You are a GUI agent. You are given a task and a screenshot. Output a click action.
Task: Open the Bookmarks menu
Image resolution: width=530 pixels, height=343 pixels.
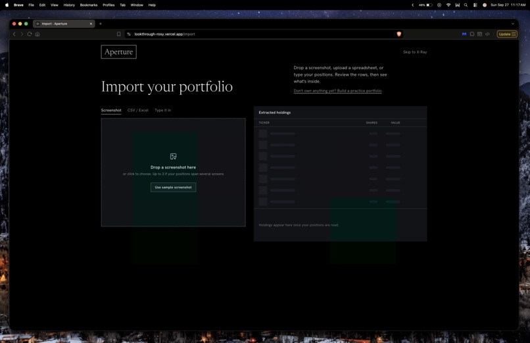89,5
